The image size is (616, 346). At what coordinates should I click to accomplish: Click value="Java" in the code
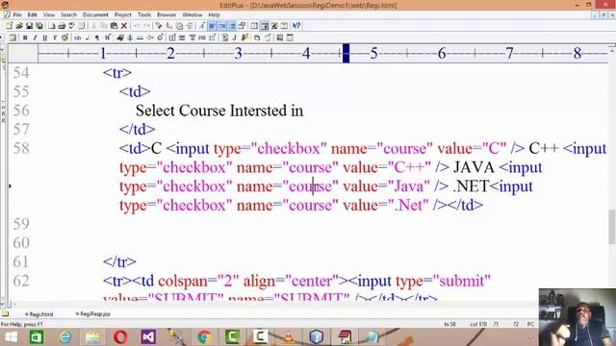tap(387, 186)
